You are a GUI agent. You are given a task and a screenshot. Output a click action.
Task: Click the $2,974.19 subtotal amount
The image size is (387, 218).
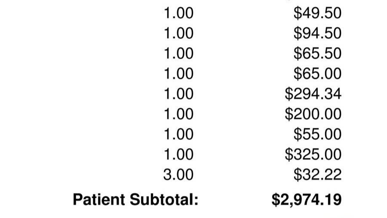click(x=307, y=199)
